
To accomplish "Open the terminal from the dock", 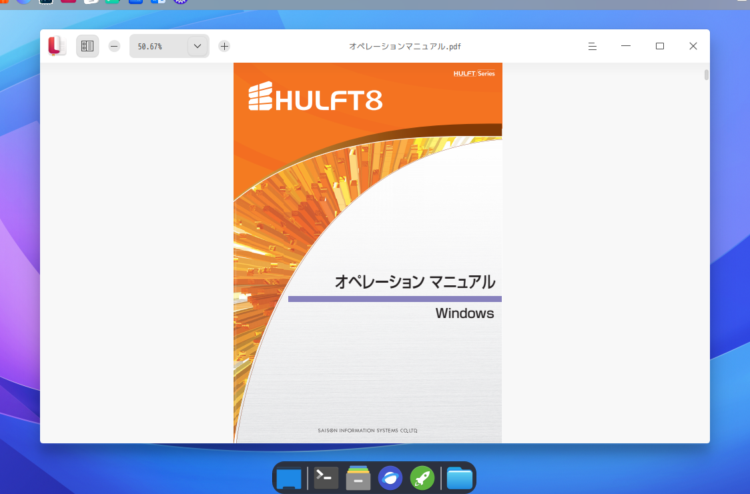I will [326, 478].
